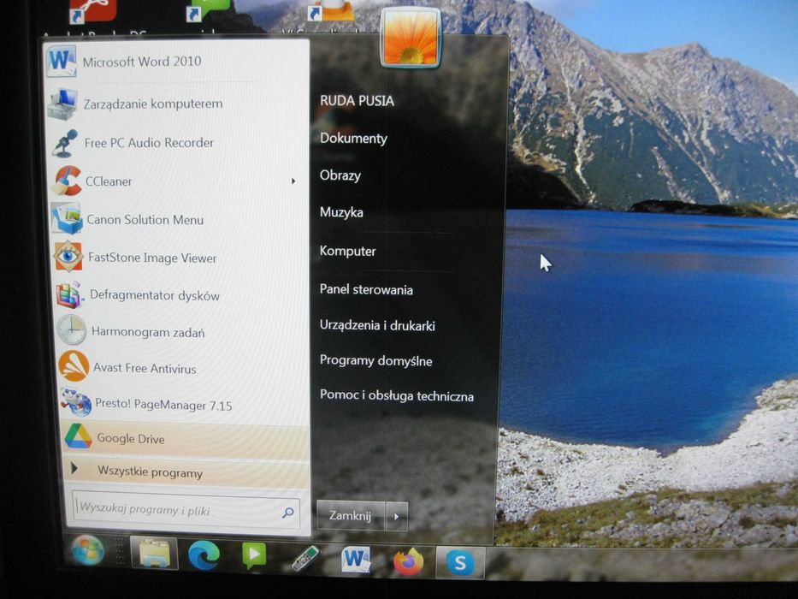This screenshot has height=599, width=798.
Task: Open Presto! PageManager 7.15 icon
Action: pyautogui.click(x=76, y=403)
